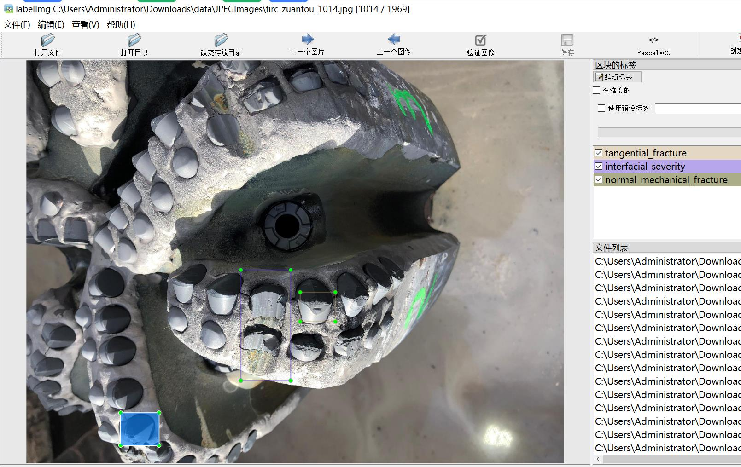Hide the normal-mechanical_fracture label box

(x=599, y=179)
